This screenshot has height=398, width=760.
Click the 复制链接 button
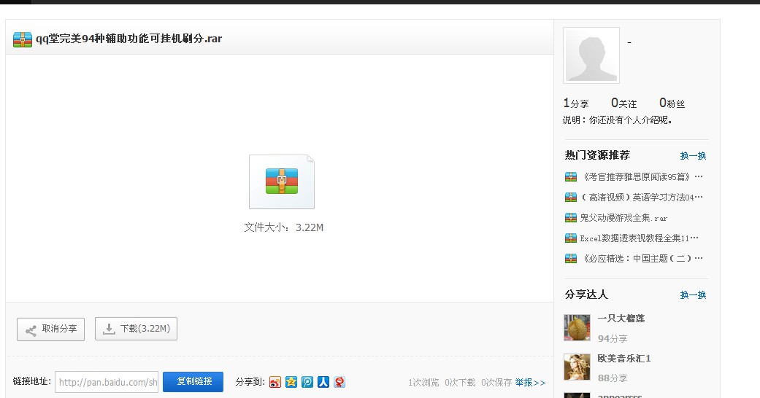click(193, 381)
